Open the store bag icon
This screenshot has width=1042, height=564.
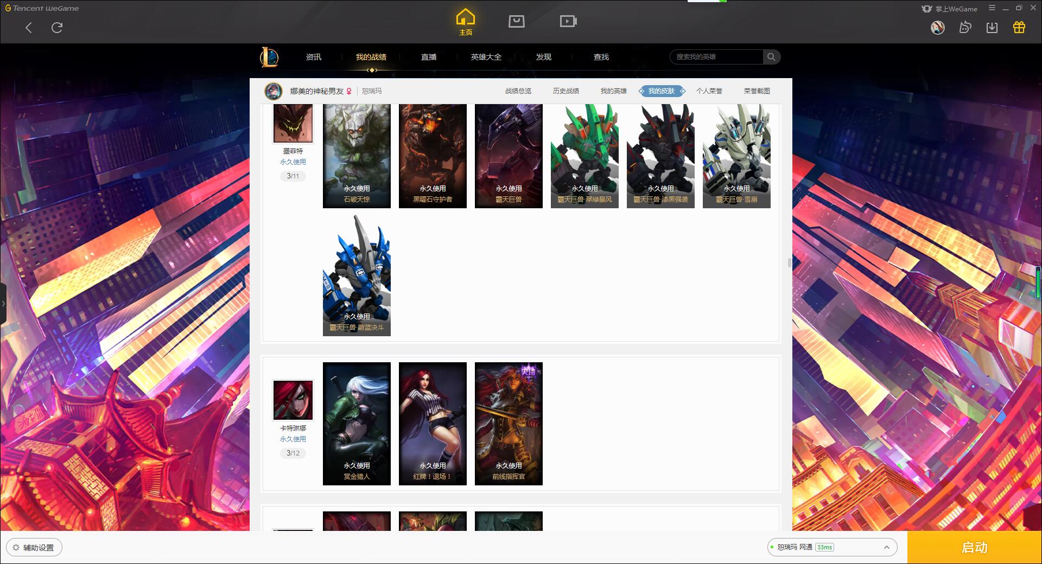pyautogui.click(x=516, y=21)
